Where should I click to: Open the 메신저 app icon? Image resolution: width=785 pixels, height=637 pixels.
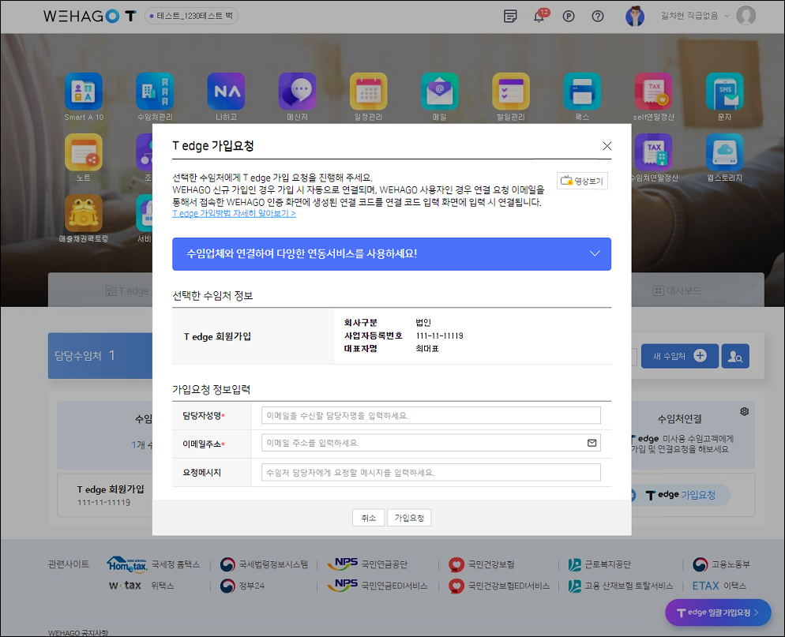[297, 92]
